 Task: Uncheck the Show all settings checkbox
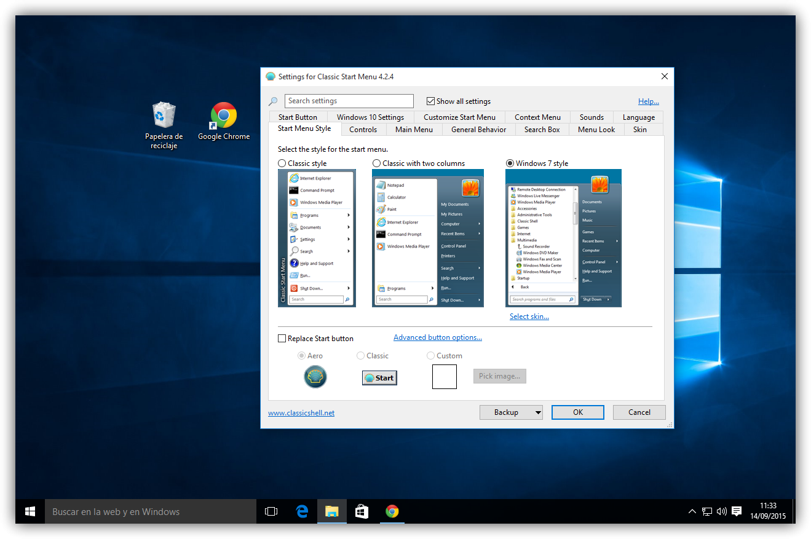click(430, 101)
